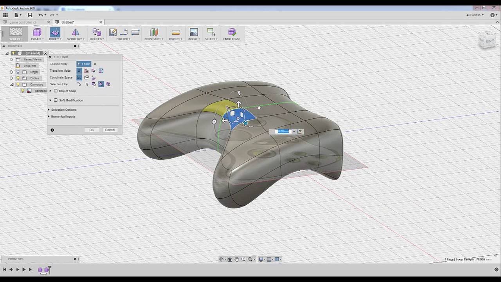
Task: Open the INSPECT dropdown menu
Action: 176,39
